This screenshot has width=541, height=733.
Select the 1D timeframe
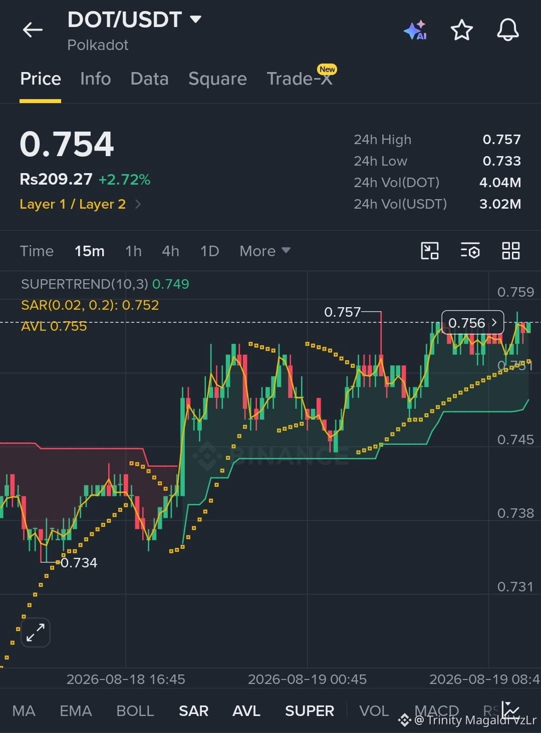[209, 251]
